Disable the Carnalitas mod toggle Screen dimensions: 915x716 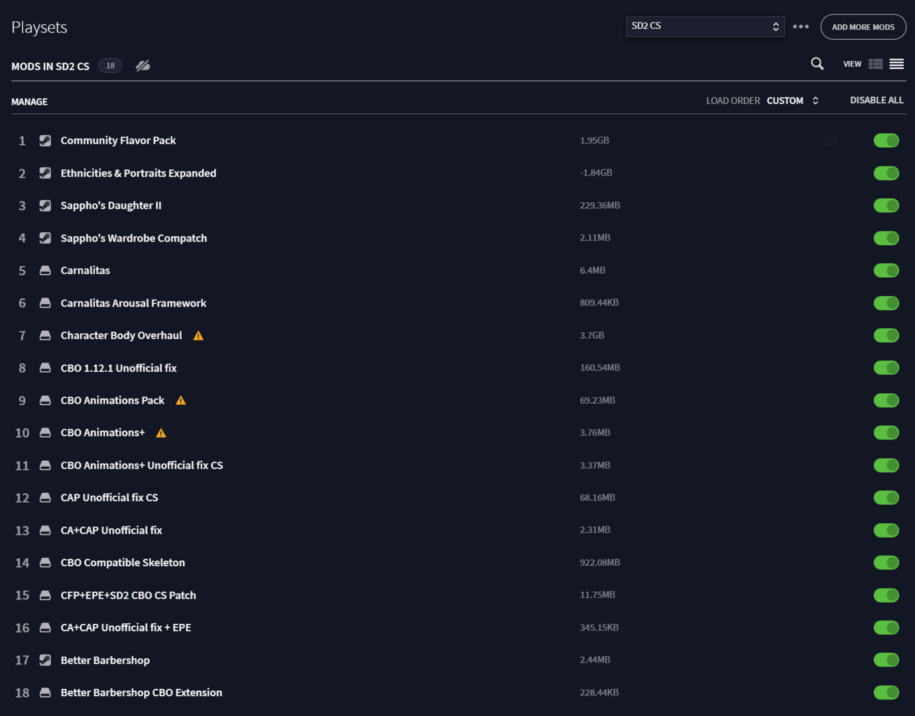tap(886, 270)
